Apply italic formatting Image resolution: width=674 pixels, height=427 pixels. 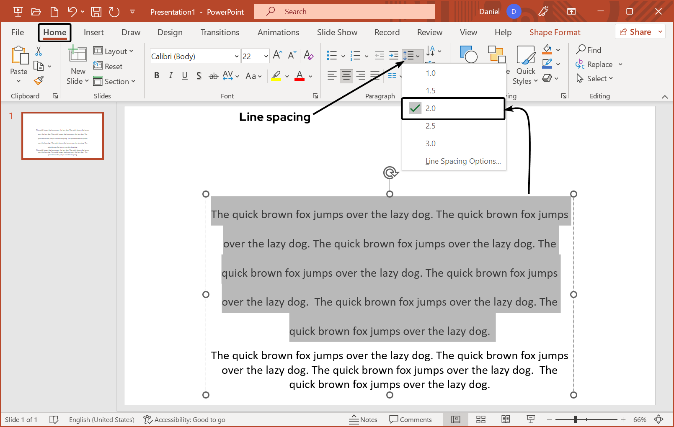coord(170,75)
